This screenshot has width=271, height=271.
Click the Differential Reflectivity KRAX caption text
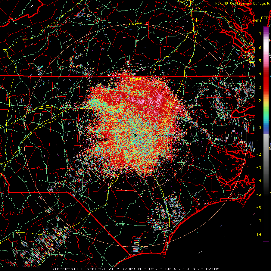135,269
